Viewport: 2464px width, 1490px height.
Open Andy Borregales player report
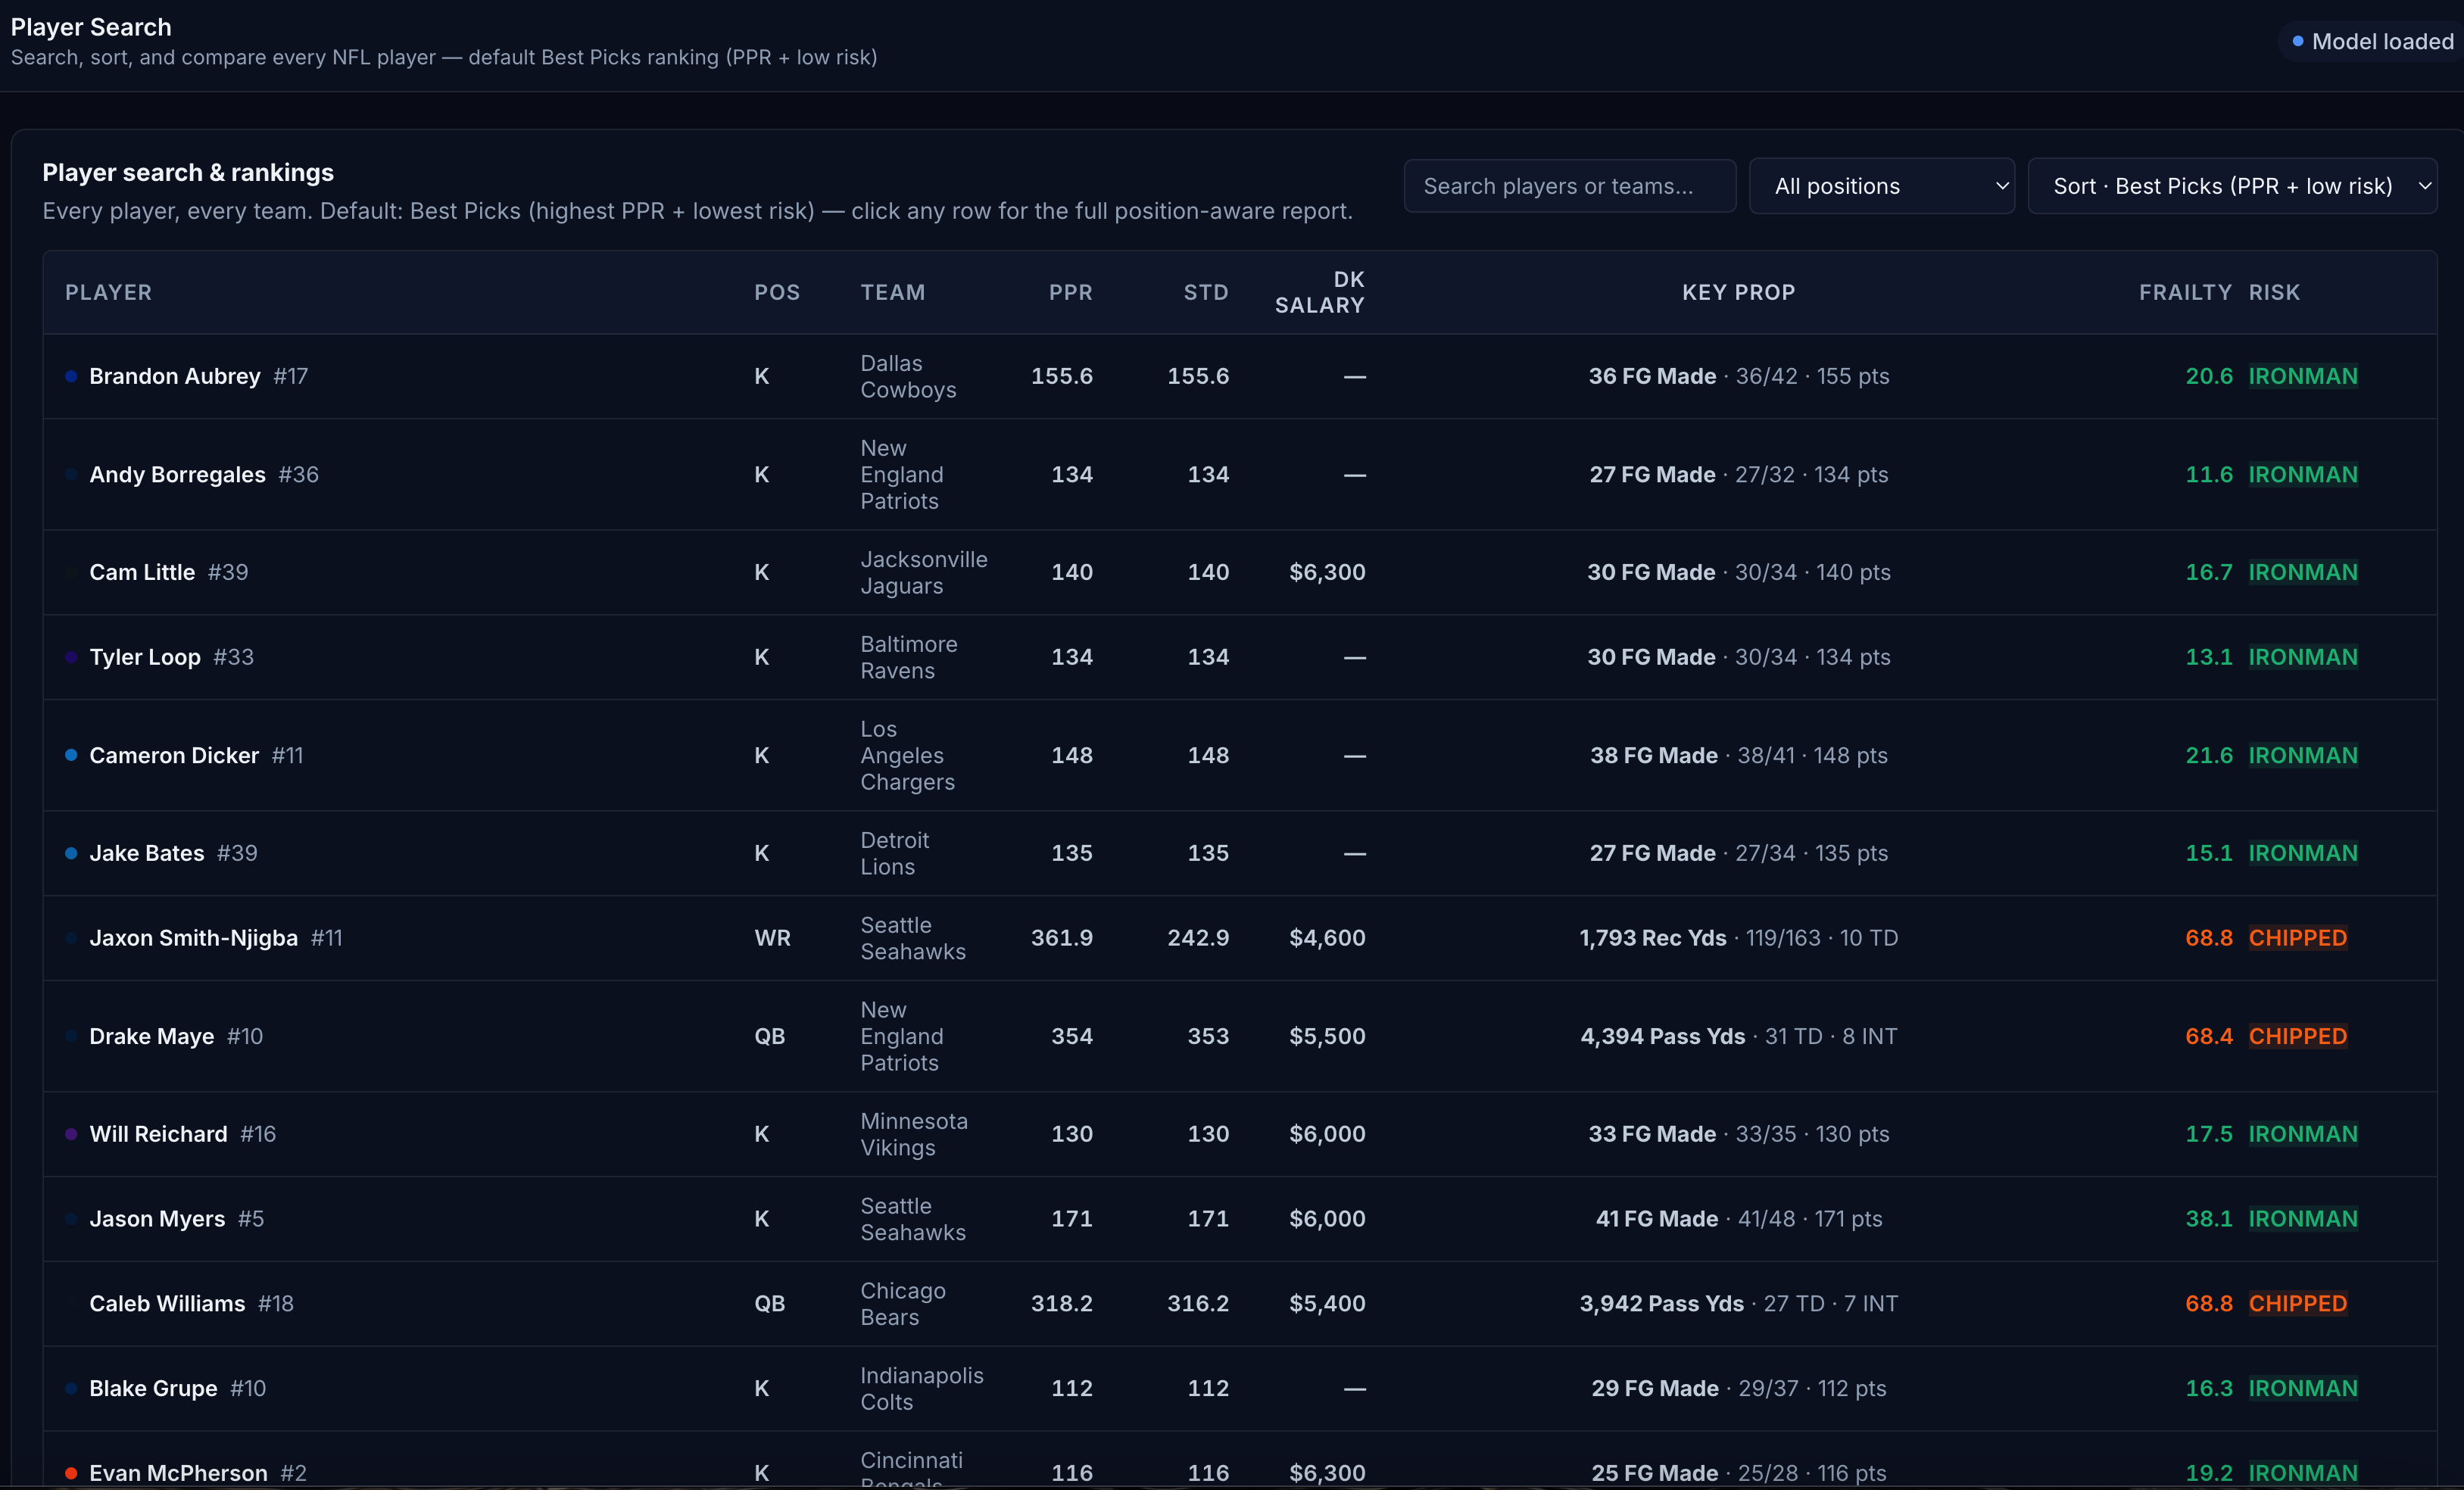[1240, 474]
